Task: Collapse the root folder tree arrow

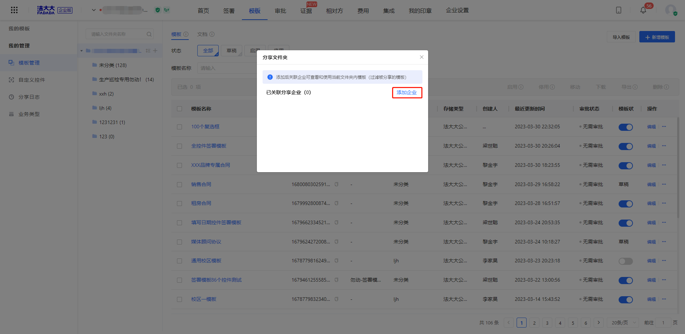Action: click(81, 51)
